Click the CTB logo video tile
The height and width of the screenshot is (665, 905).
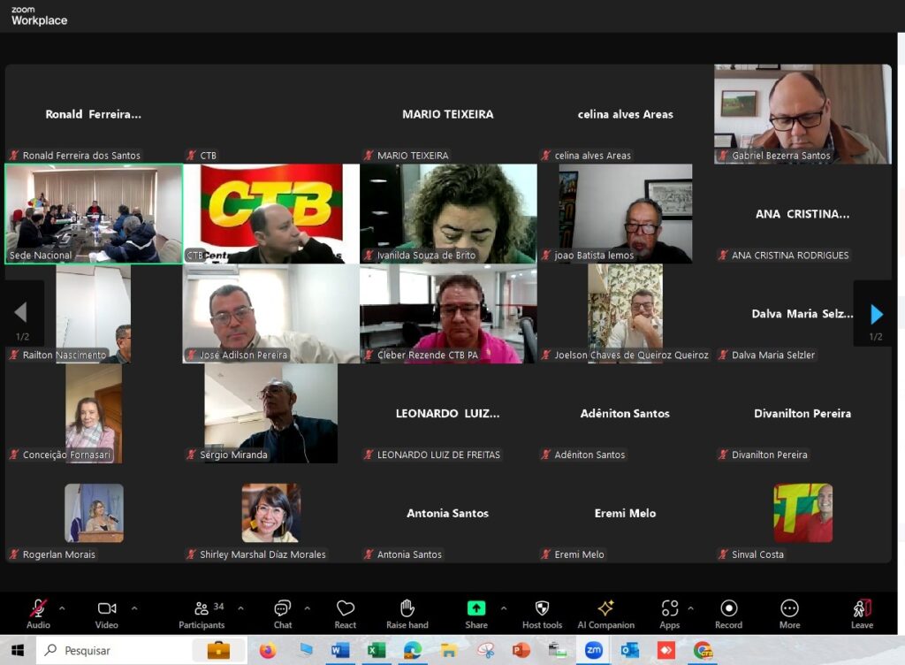[x=271, y=214]
